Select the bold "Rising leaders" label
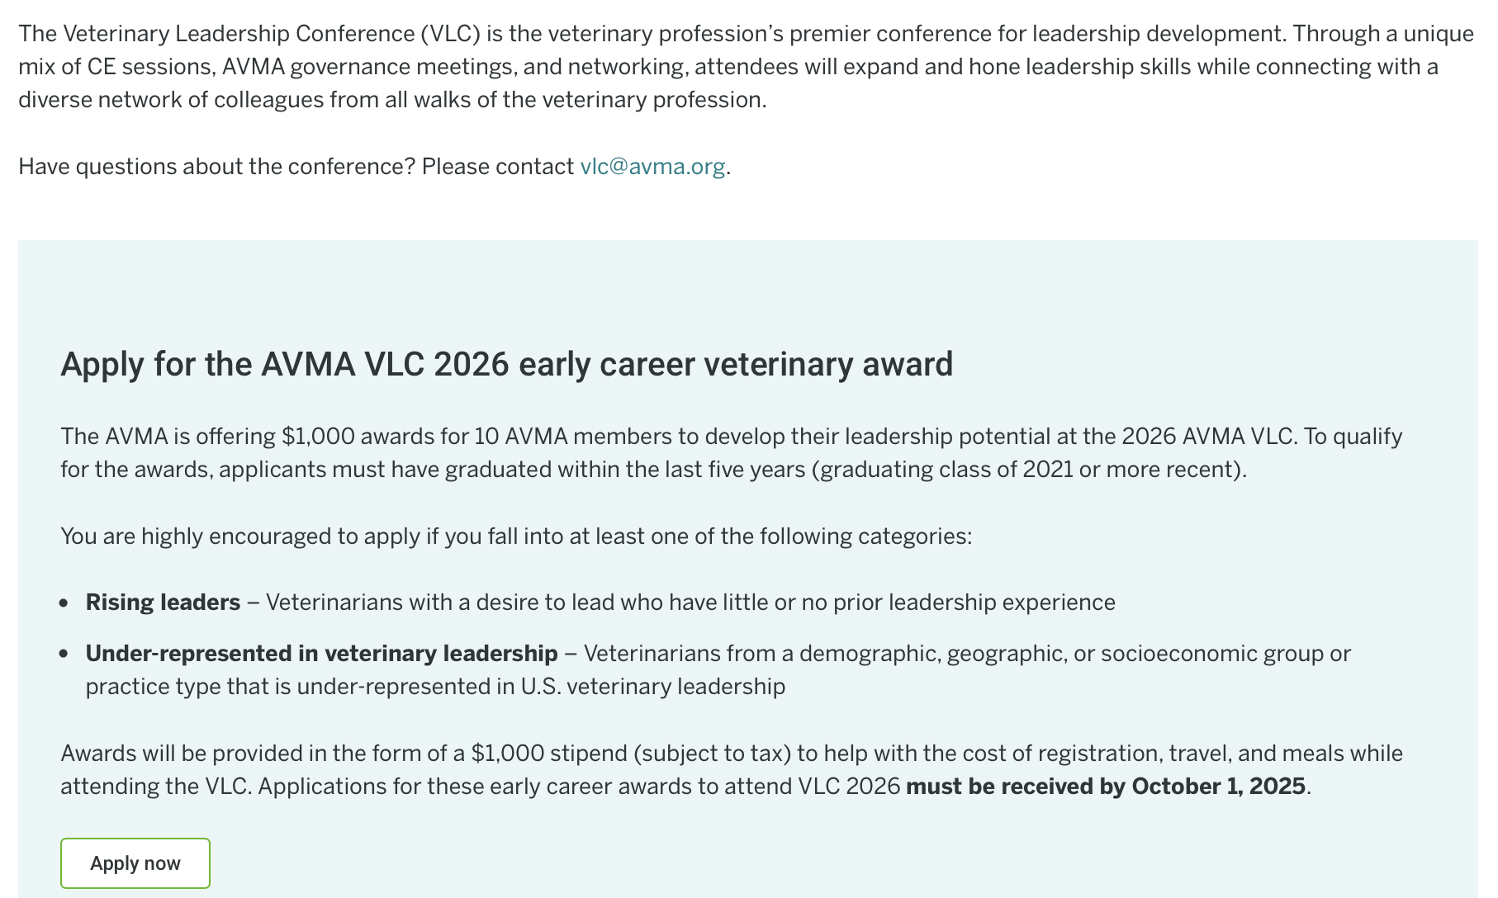The width and height of the screenshot is (1498, 898). (x=163, y=603)
